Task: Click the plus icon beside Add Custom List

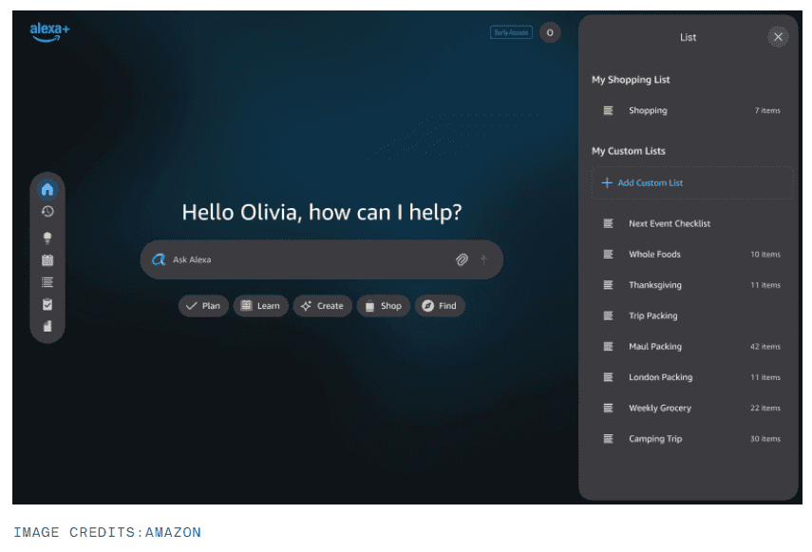Action: [607, 182]
